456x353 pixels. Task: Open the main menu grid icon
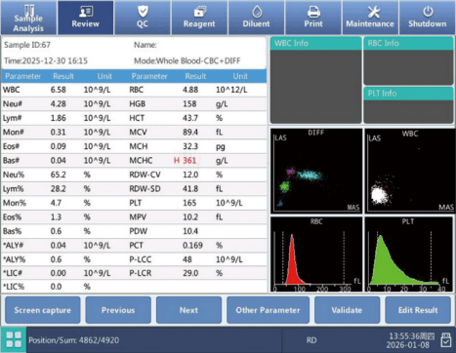tap(14, 339)
